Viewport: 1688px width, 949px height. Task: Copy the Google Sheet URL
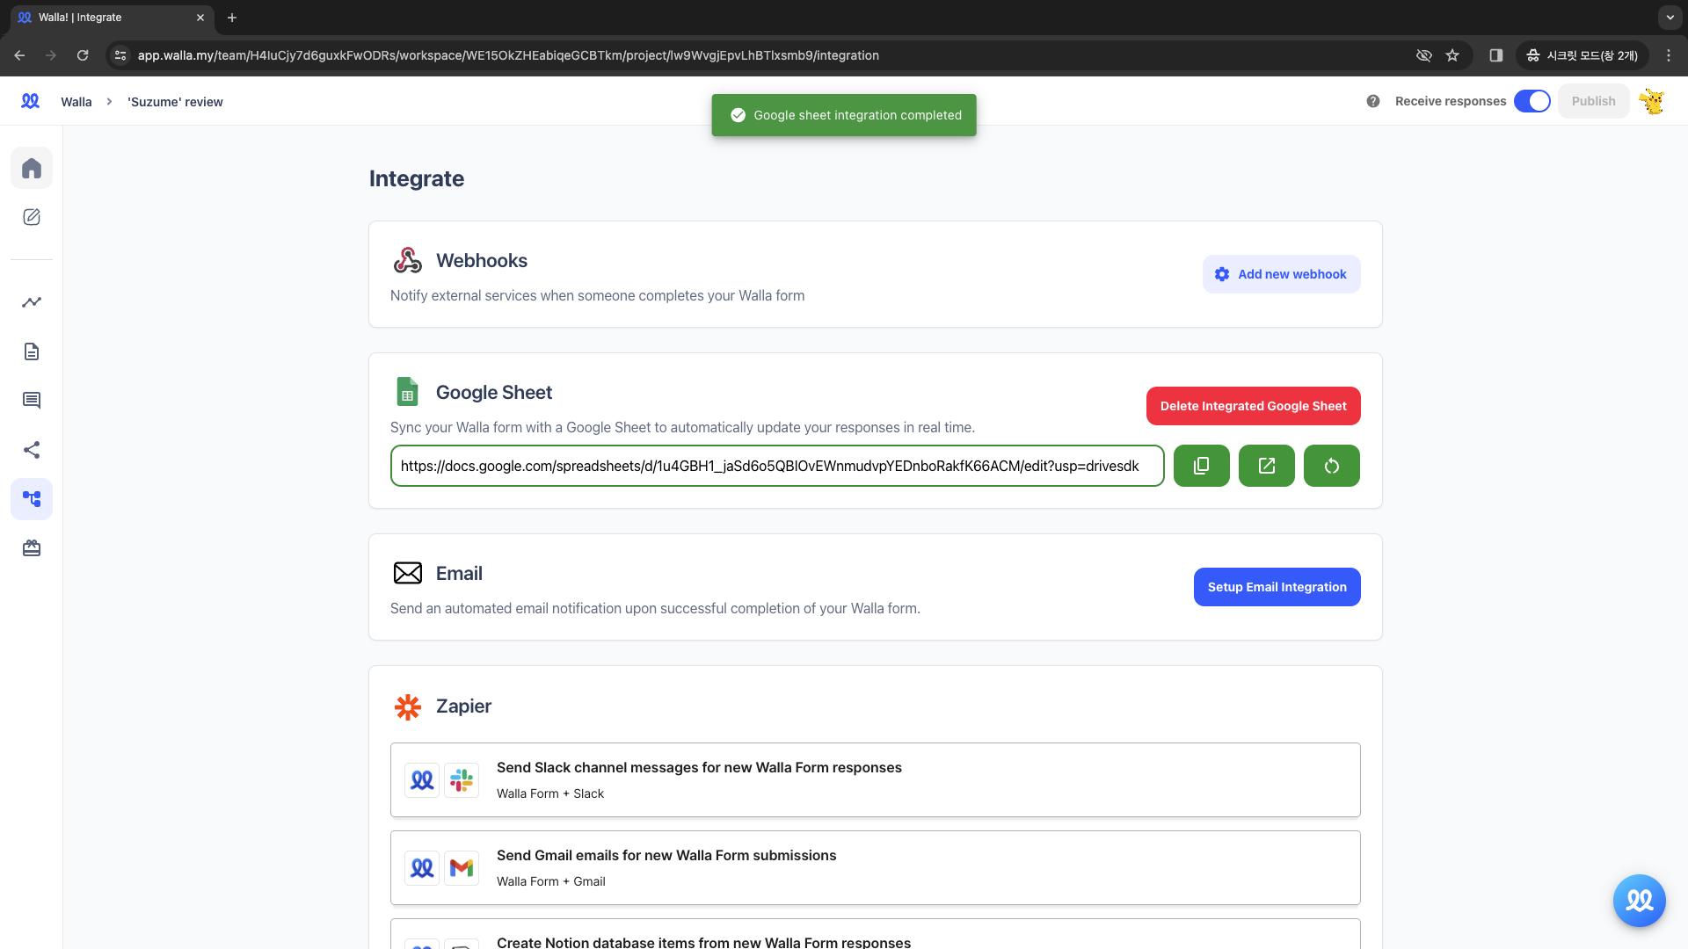tap(1202, 466)
